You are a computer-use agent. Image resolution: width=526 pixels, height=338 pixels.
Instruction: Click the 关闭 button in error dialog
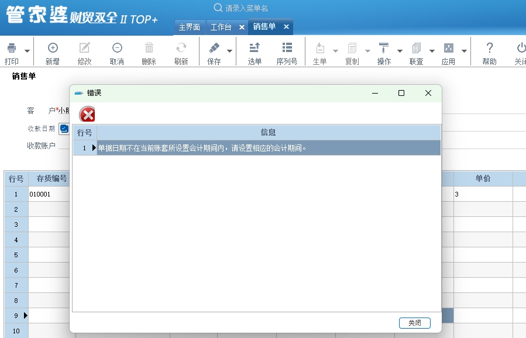click(x=414, y=323)
